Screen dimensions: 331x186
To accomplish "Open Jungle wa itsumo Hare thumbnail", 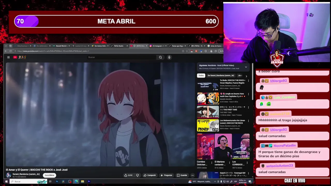I will coord(208,99).
